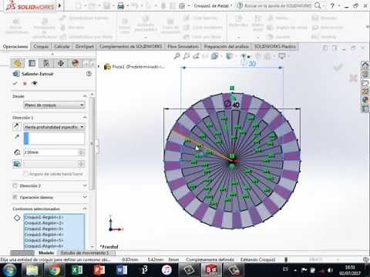The width and height of the screenshot is (370, 277).
Task: Click the depth icon beside 2.00mm
Action: click(x=17, y=152)
